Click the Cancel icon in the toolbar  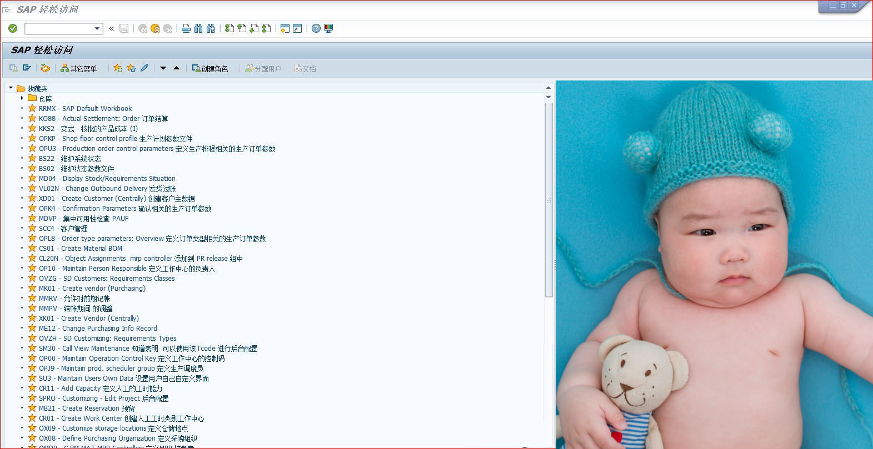tap(167, 28)
